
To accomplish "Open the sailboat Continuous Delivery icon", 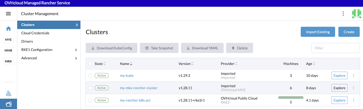I will point(8,93).
